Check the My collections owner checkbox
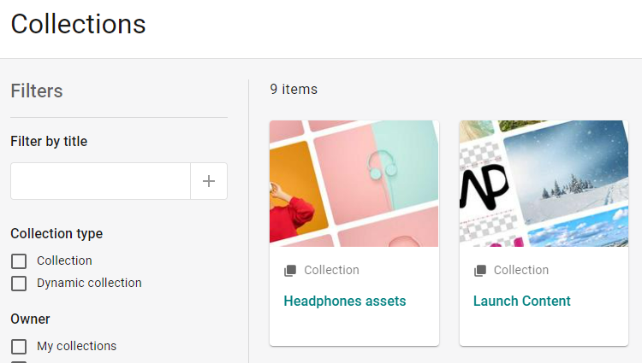The image size is (642, 363). pos(19,347)
